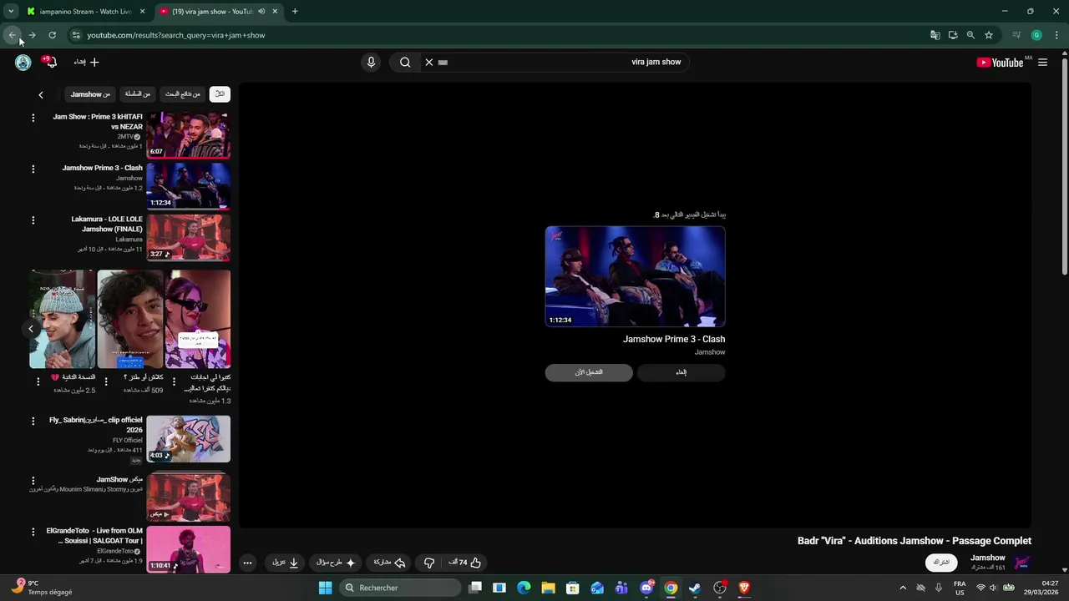Reload the YouTube page
1069x601 pixels.
[52, 35]
